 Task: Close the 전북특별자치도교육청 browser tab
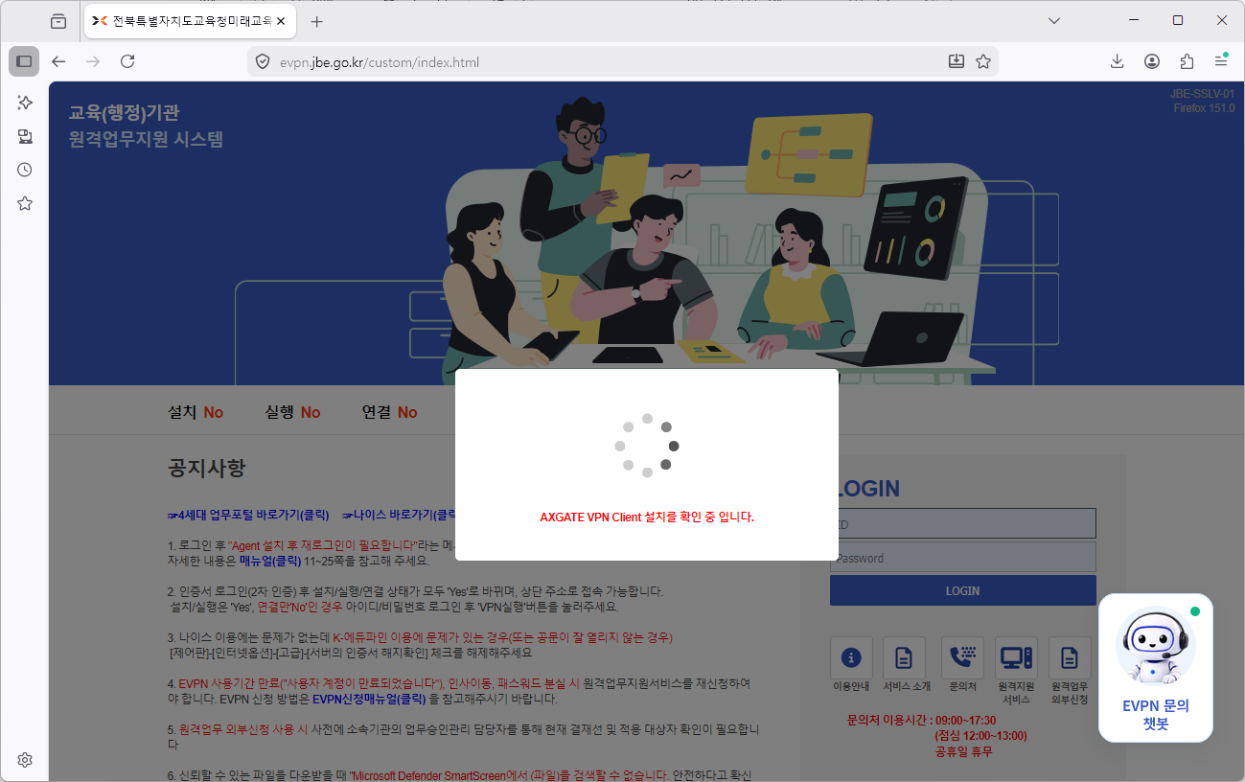(x=281, y=21)
